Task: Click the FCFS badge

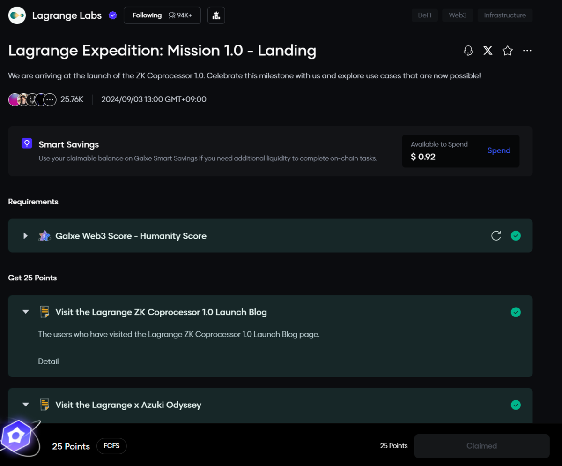Action: point(111,446)
